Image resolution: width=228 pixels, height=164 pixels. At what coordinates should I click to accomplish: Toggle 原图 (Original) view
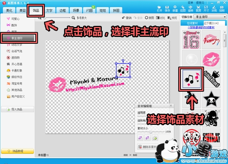149,18
